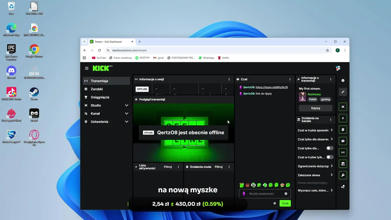Toggle the Czat w trybie tylk... switch
The image size is (391, 220).
click(x=330, y=157)
